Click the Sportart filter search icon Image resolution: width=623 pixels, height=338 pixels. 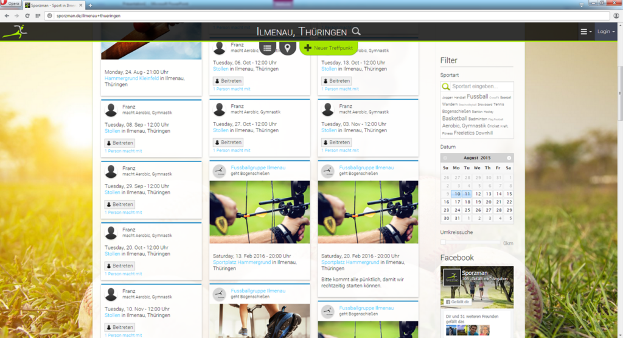[x=446, y=86]
